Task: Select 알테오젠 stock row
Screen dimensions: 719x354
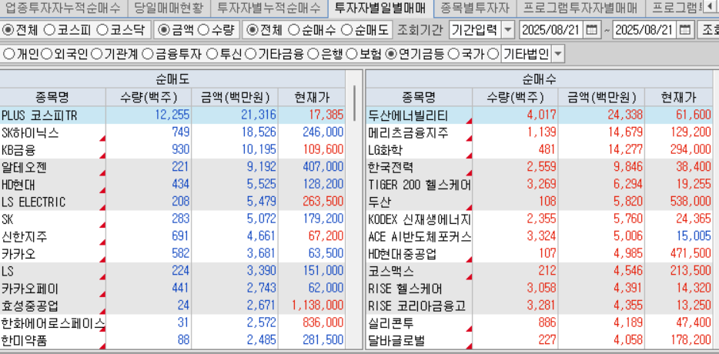Action: [172, 167]
